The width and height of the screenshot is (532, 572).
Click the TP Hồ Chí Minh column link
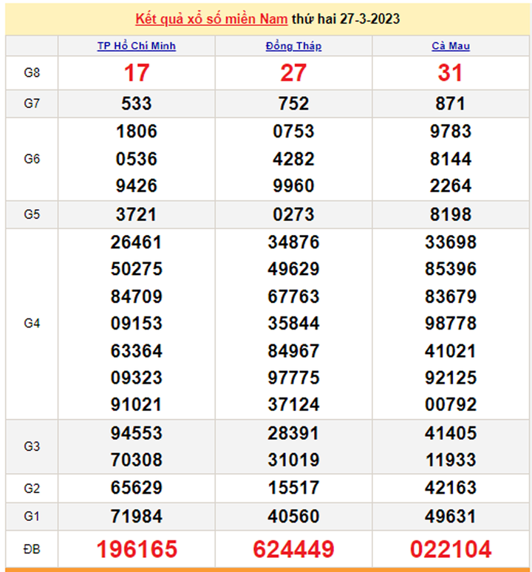coord(137,46)
